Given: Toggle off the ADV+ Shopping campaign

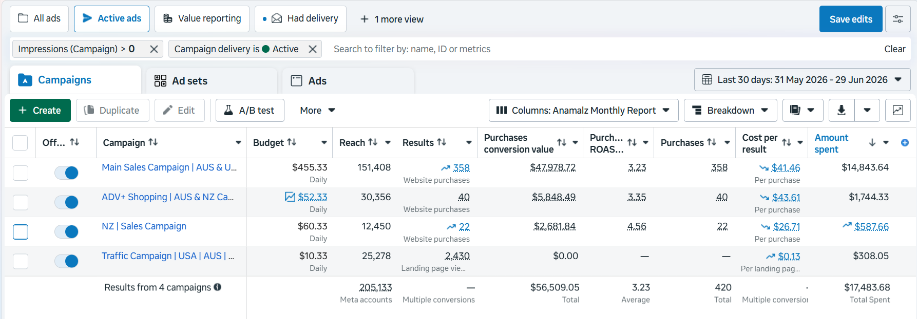Looking at the screenshot, I should tap(67, 202).
